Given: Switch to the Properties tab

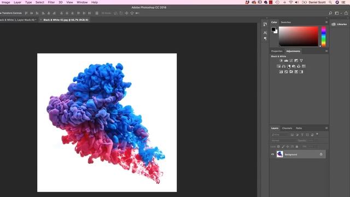Looking at the screenshot, I should (x=277, y=51).
